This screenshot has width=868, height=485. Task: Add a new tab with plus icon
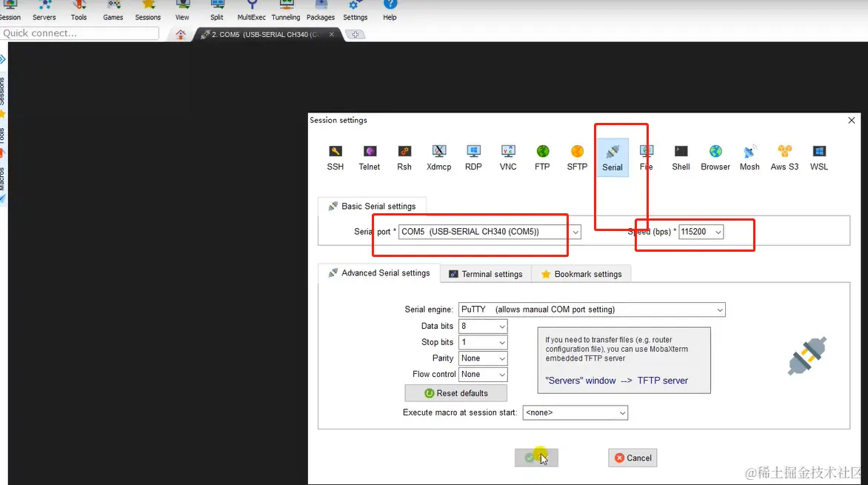click(355, 34)
